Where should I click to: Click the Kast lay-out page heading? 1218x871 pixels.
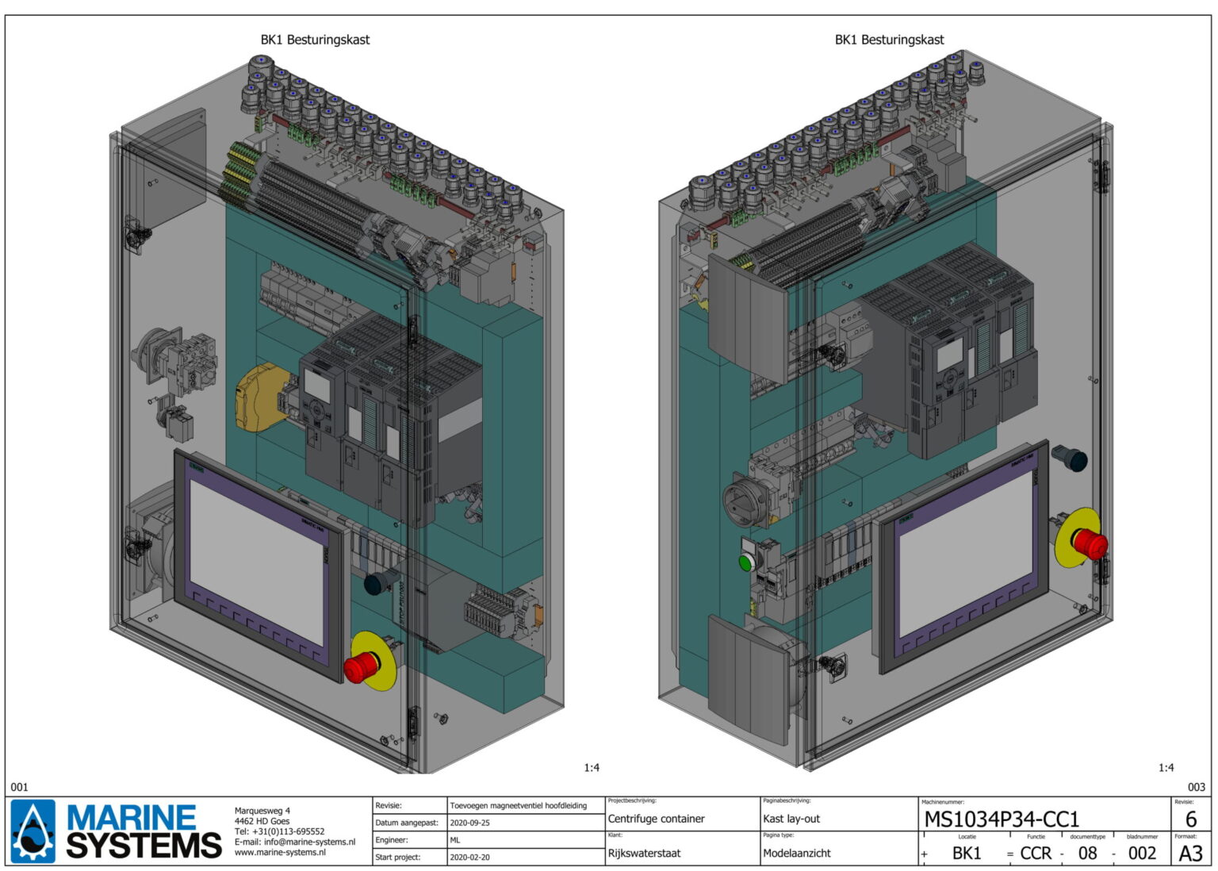[x=790, y=820]
